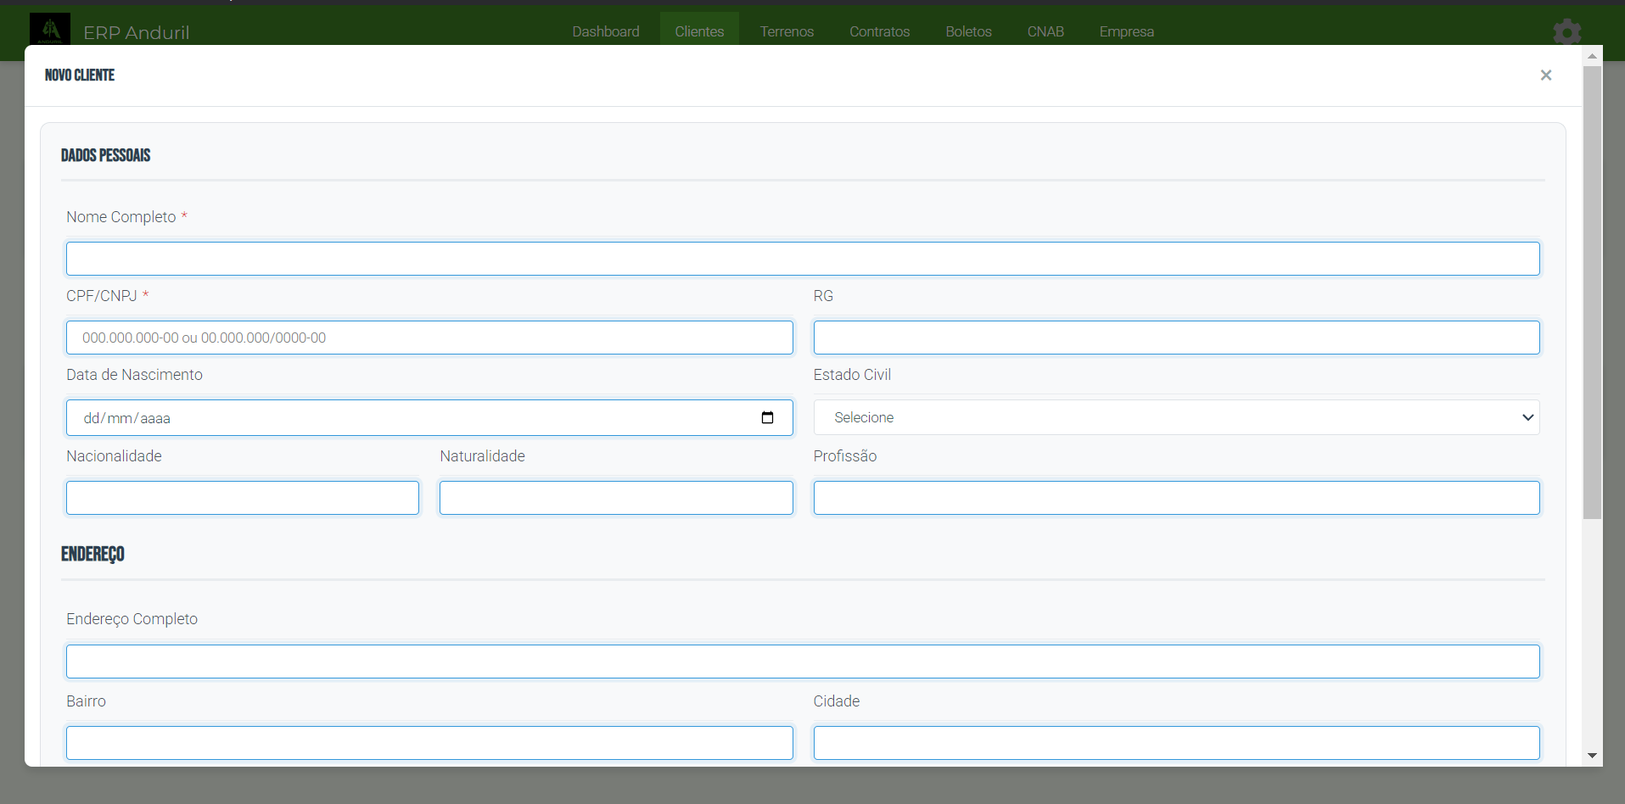Select the RG text field
This screenshot has height=804, width=1625.
click(1175, 338)
